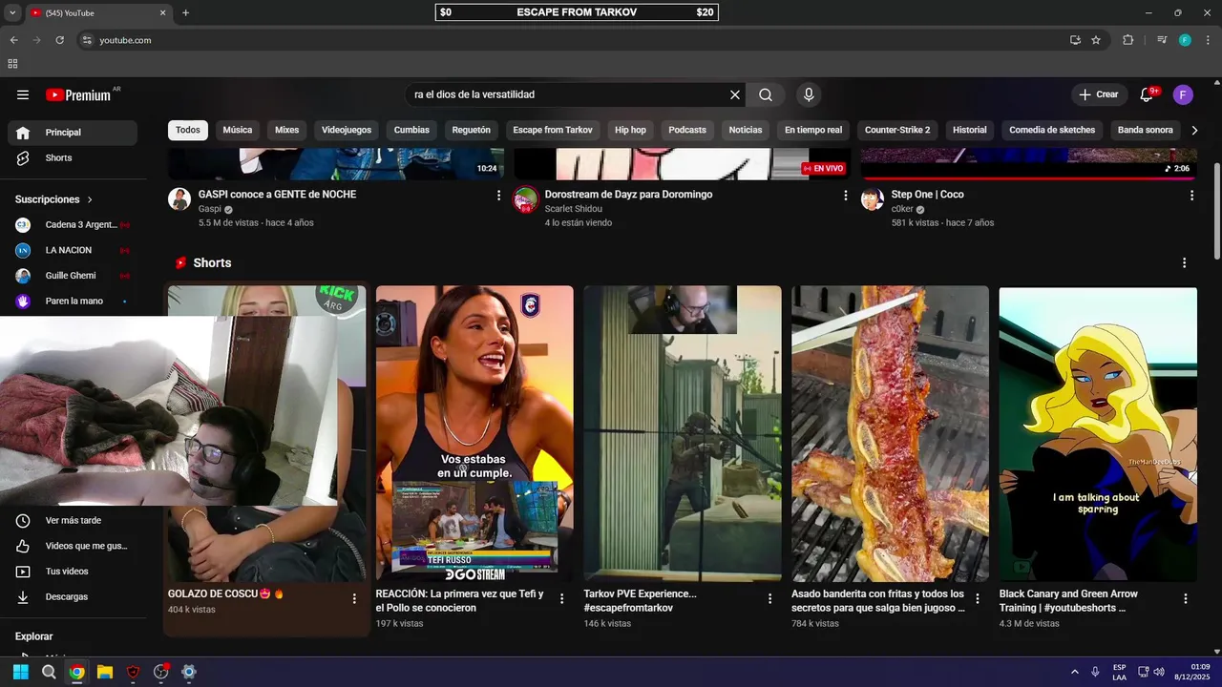This screenshot has width=1222, height=687.
Task: Open the Scarlet Shidou channel avatar
Action: coord(526,199)
